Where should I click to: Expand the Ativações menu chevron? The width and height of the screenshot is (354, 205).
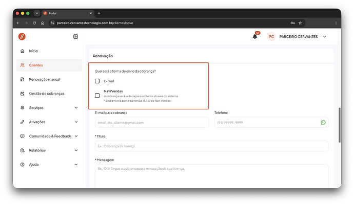point(76,122)
